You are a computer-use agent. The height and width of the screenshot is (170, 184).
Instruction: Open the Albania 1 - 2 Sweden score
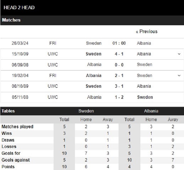click(x=119, y=97)
